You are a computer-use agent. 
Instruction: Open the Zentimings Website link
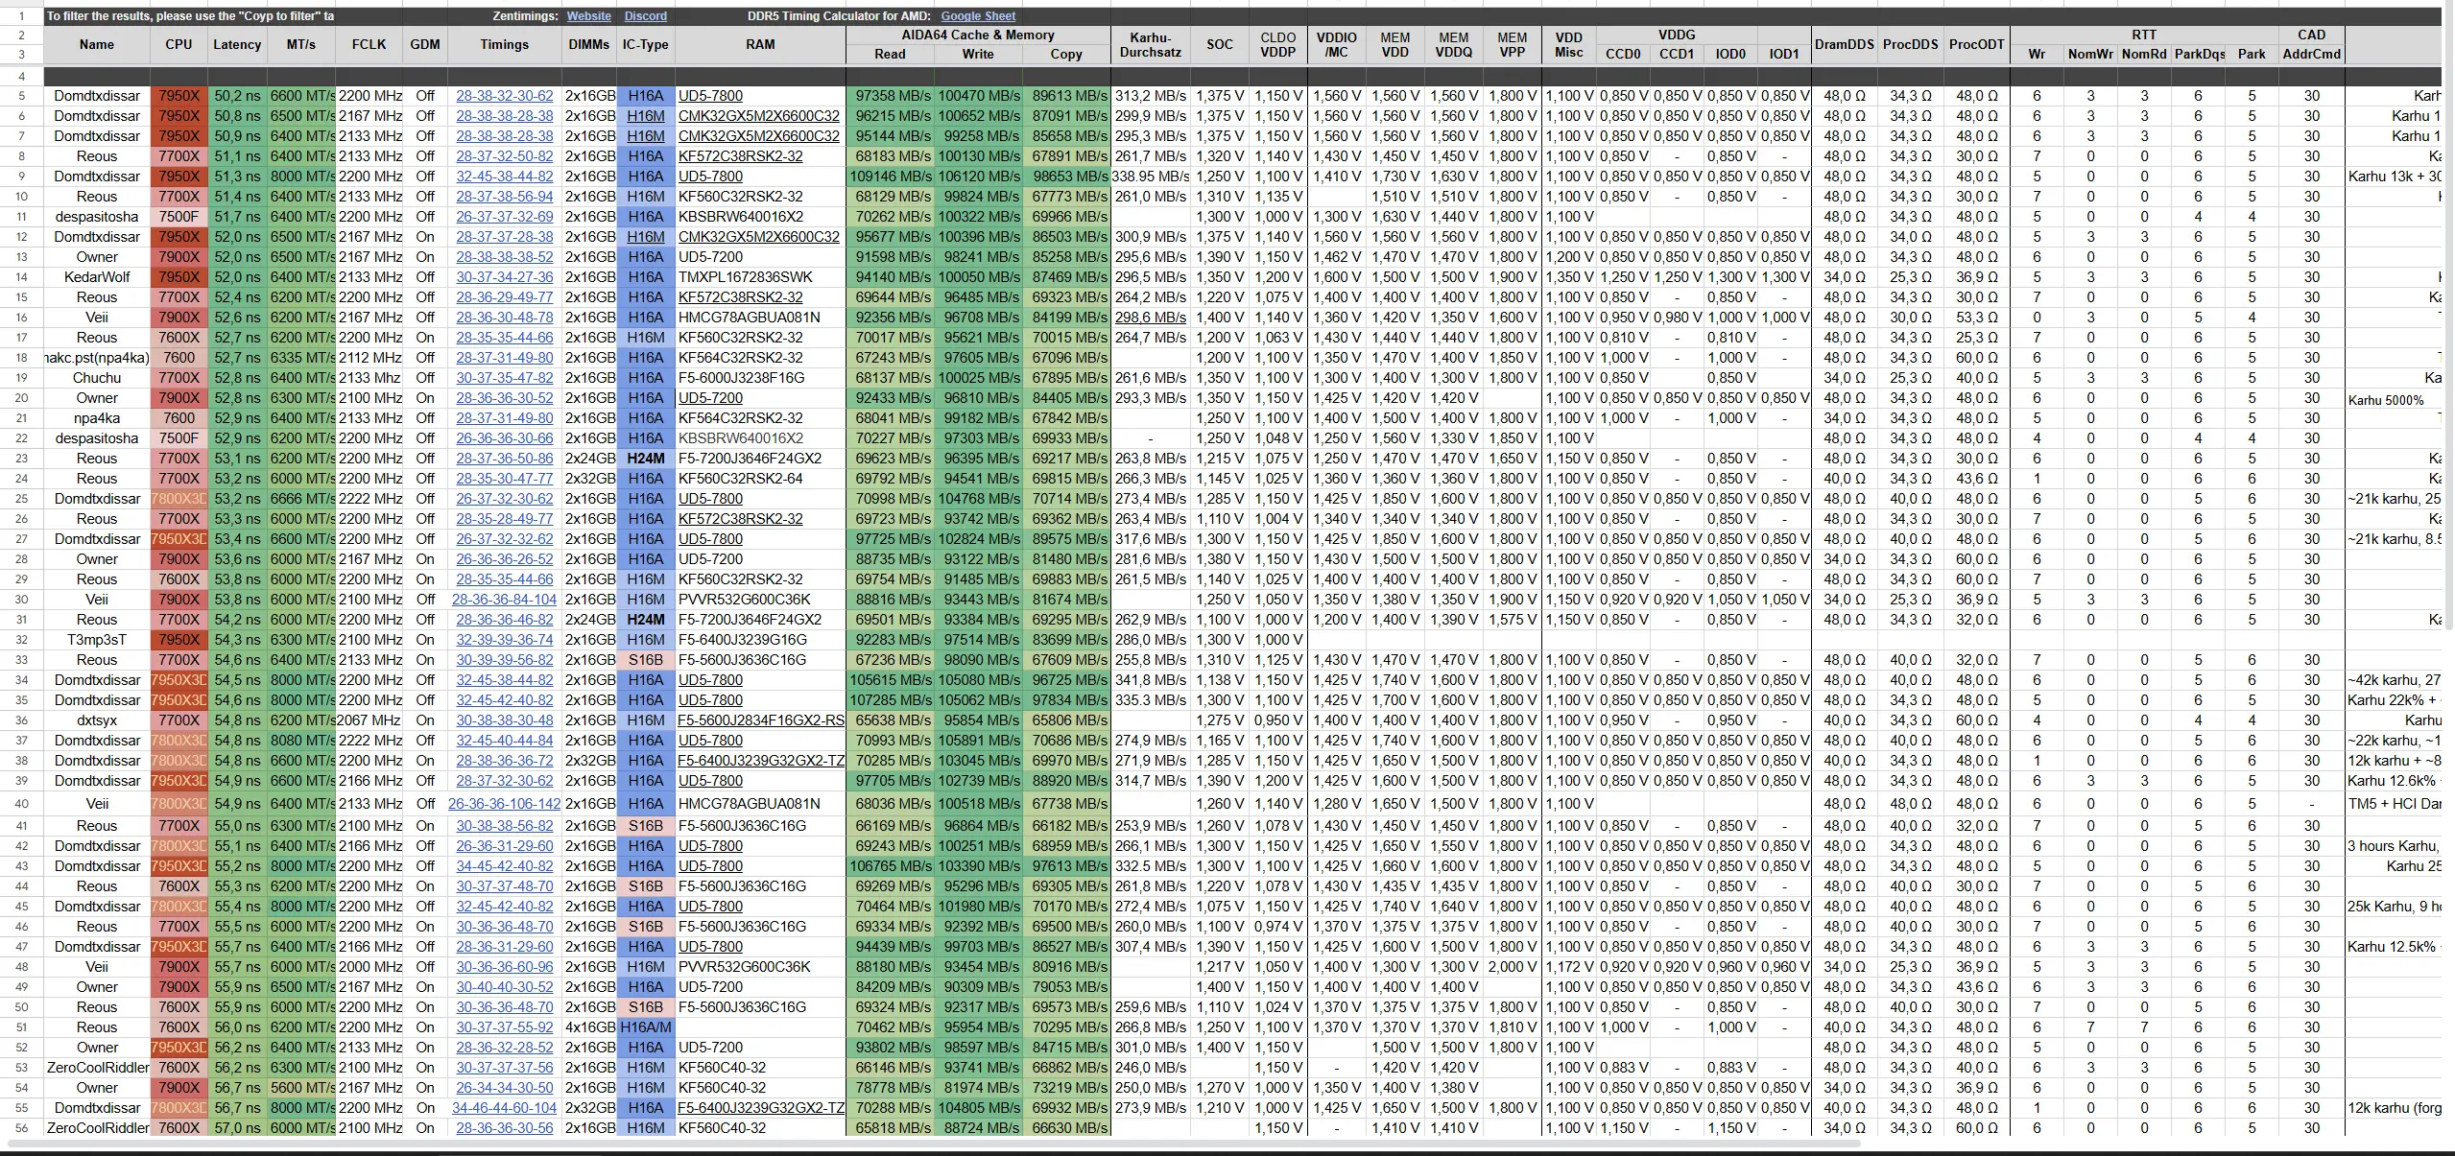[588, 16]
